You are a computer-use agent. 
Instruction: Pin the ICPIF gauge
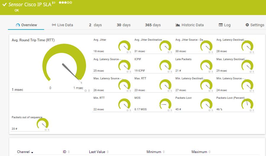(171, 72)
